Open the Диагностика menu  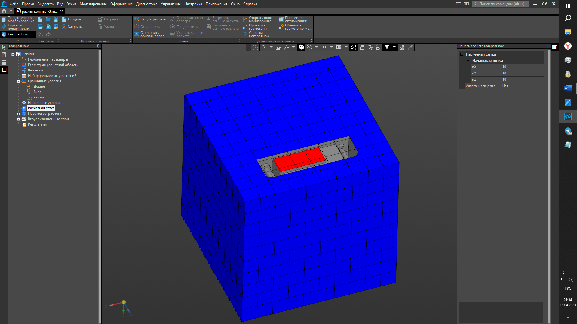[x=146, y=4]
